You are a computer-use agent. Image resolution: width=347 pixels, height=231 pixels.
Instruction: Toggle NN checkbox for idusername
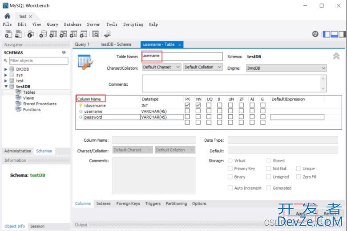click(x=198, y=105)
